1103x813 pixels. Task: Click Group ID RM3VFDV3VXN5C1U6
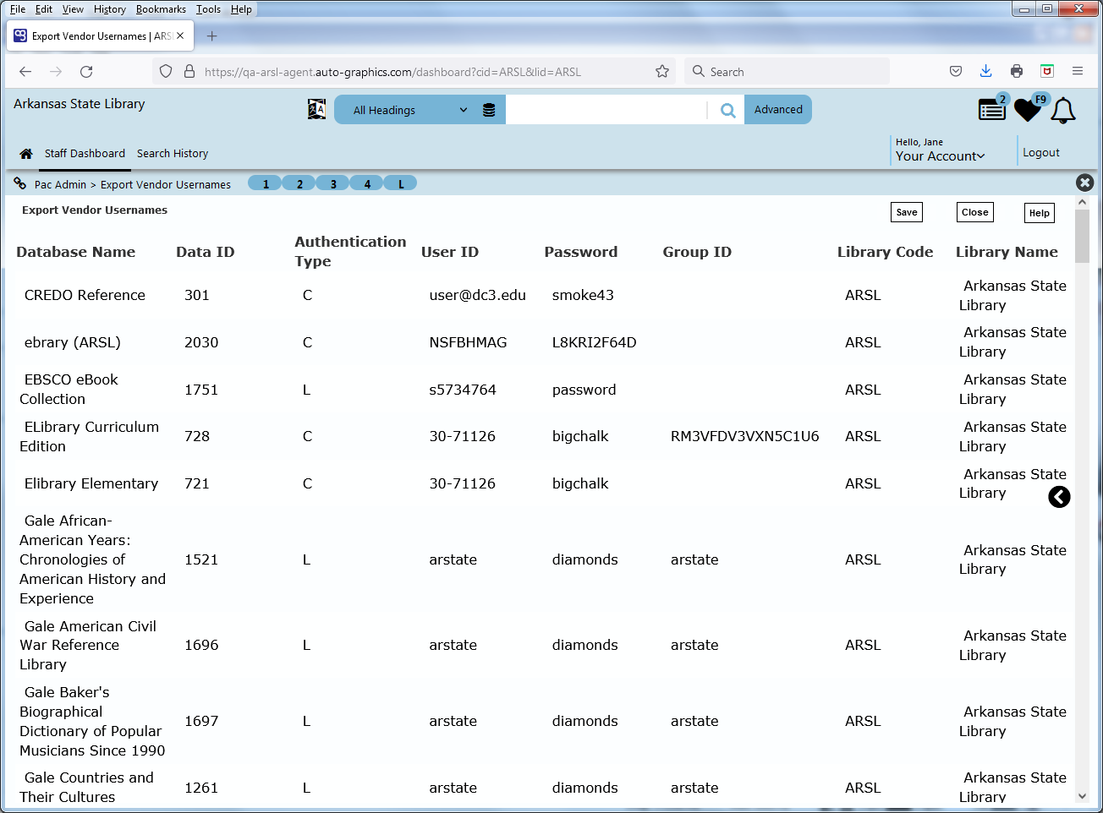(x=745, y=436)
